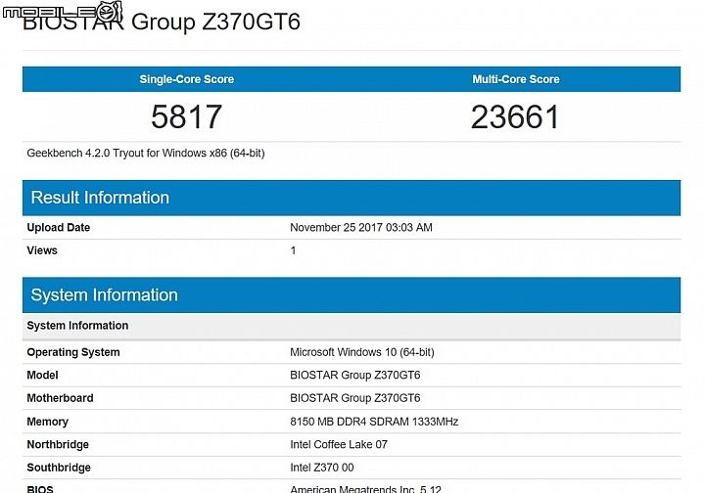The image size is (705, 493).
Task: Select the BIOS label
Action: tap(40, 488)
